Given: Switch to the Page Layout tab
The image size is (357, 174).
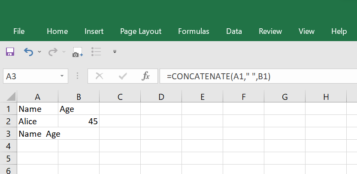Looking at the screenshot, I should coord(141,31).
